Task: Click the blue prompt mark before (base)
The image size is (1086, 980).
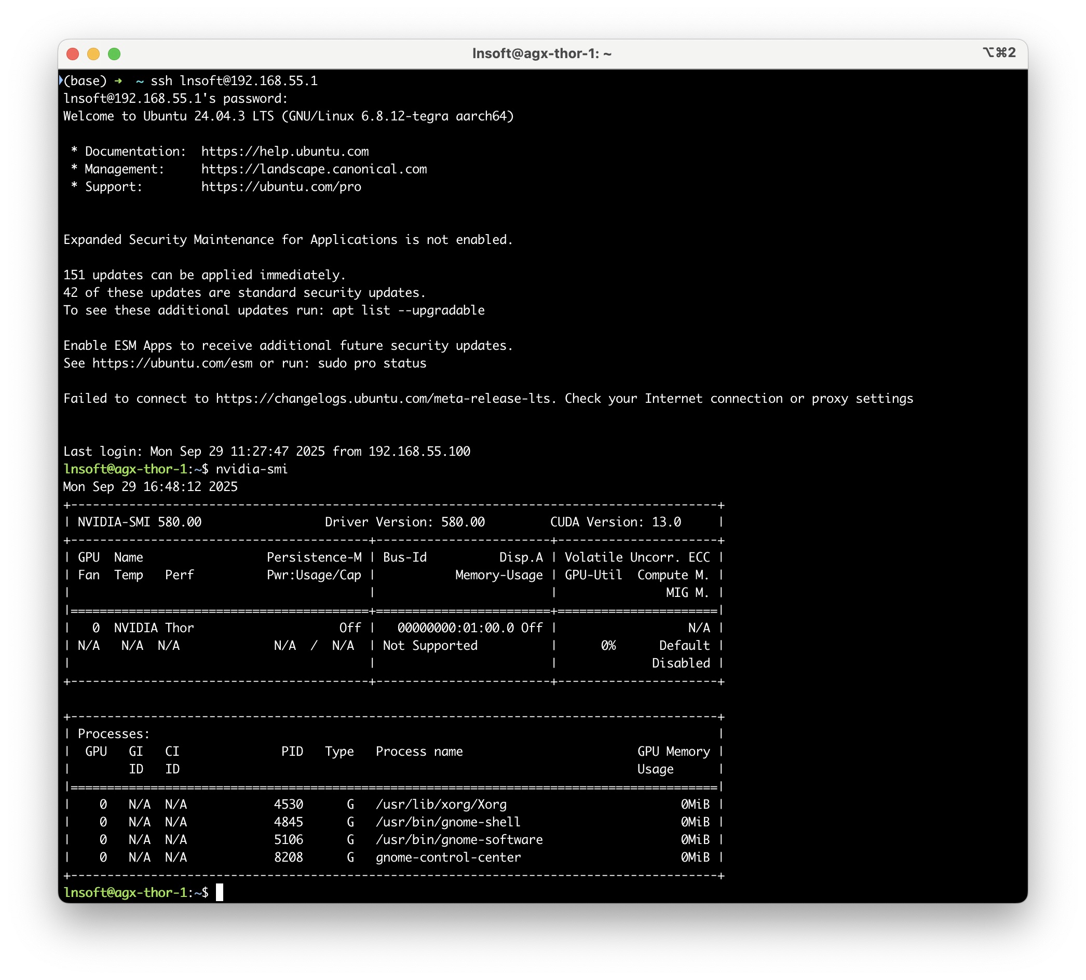Action: (61, 80)
